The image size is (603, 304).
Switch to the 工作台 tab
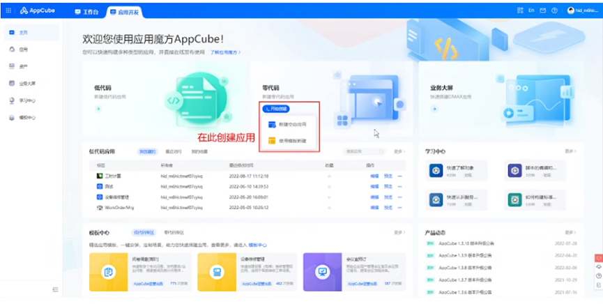coord(87,12)
